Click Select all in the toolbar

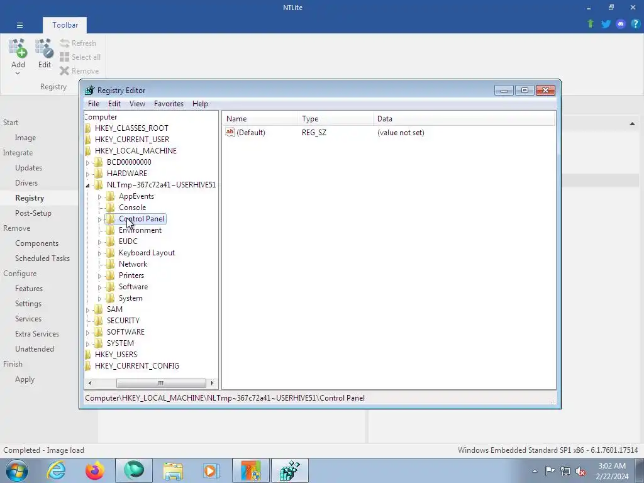tap(80, 57)
